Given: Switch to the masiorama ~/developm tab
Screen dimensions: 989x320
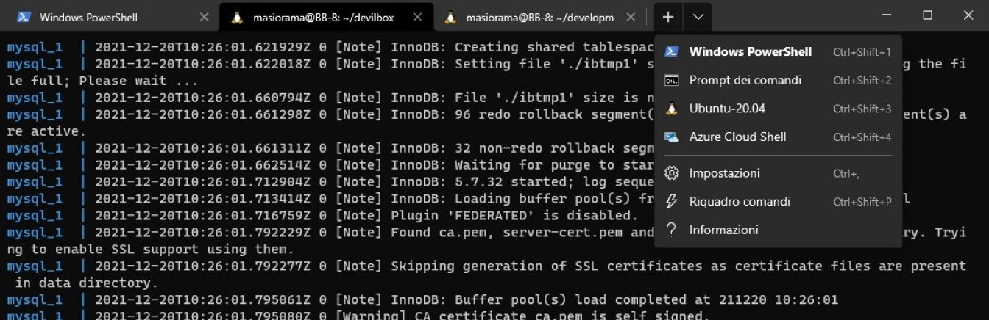Looking at the screenshot, I should click(x=539, y=17).
